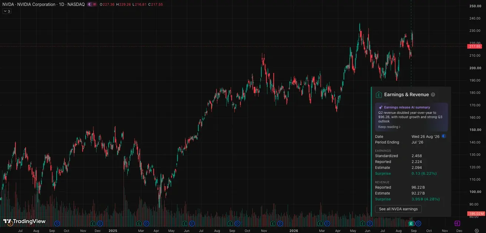This screenshot has height=233, width=486.
Task: Click the June 2026 dividend marker
Action: point(370,223)
